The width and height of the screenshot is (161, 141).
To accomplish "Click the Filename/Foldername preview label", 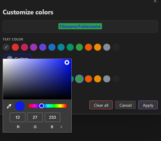I will pyautogui.click(x=80, y=26).
